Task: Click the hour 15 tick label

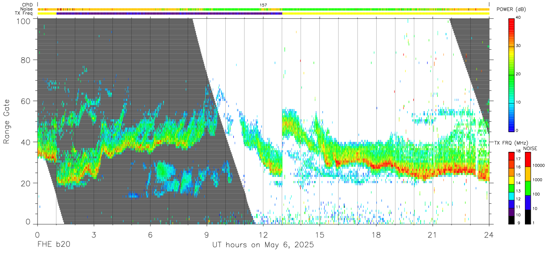Action: 320,234
